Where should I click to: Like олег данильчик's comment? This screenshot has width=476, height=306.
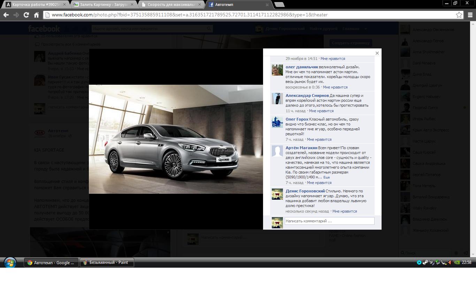pyautogui.click(x=335, y=87)
